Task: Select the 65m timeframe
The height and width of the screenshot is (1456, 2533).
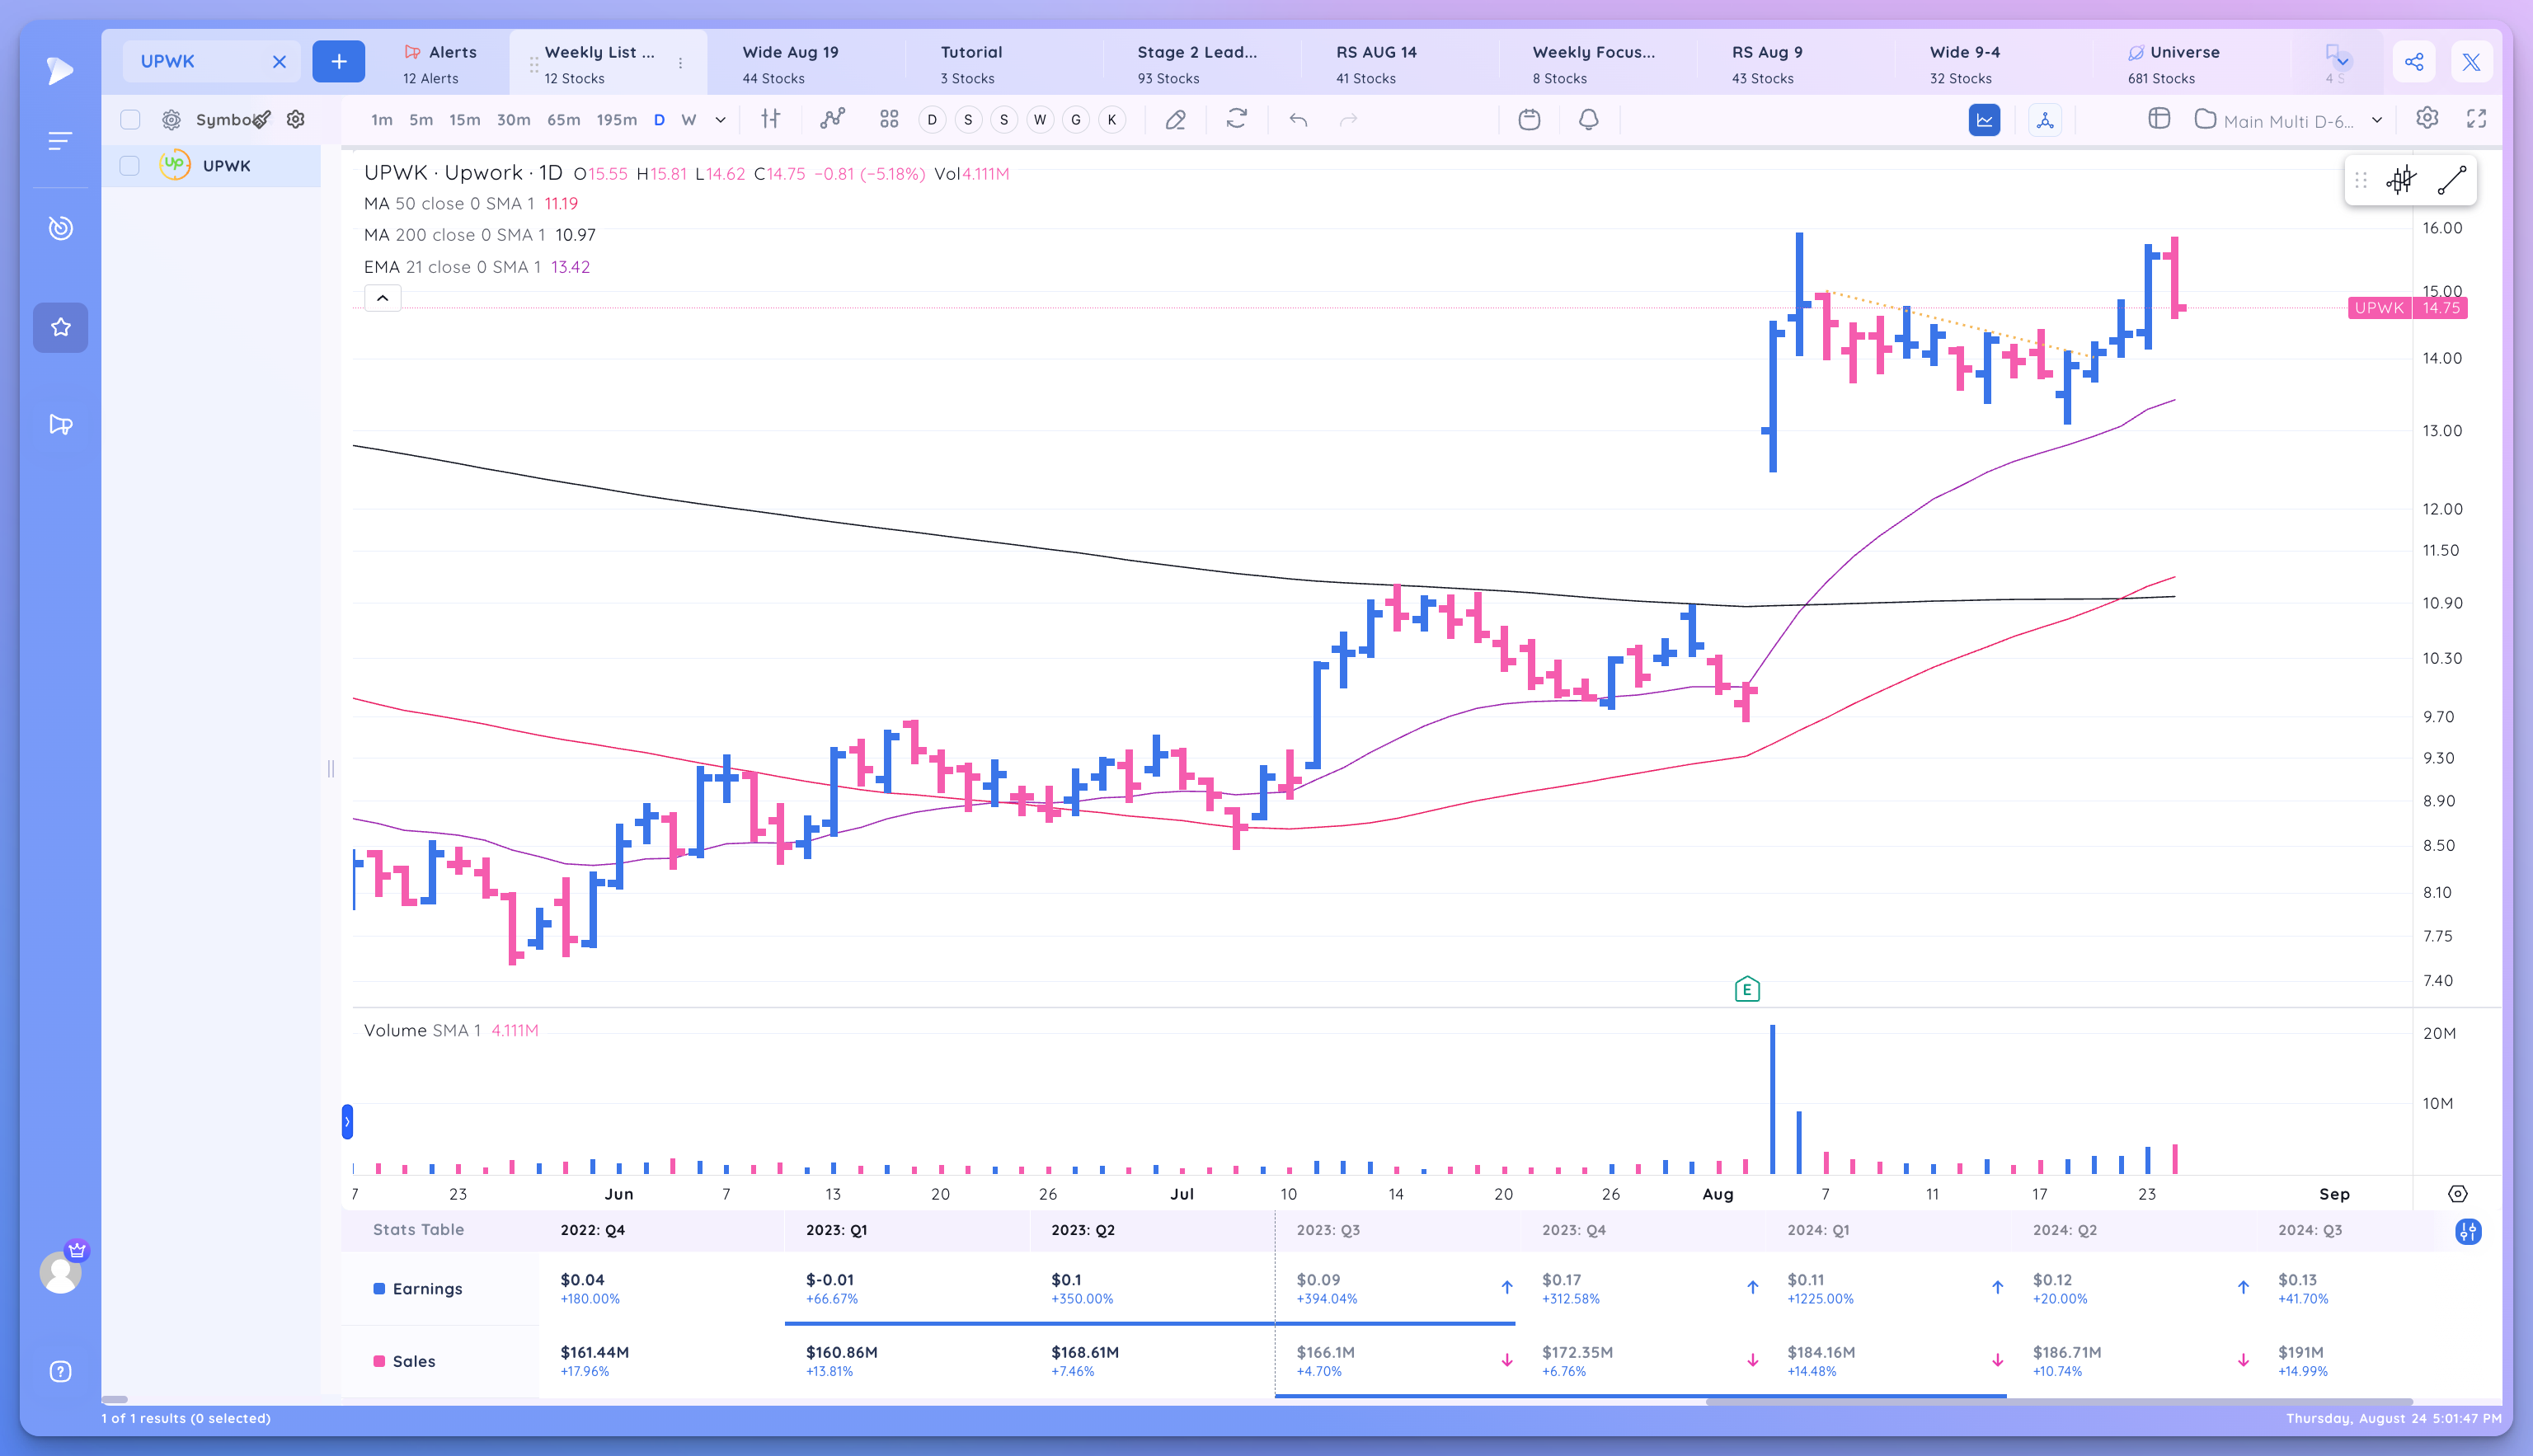Action: [x=563, y=120]
